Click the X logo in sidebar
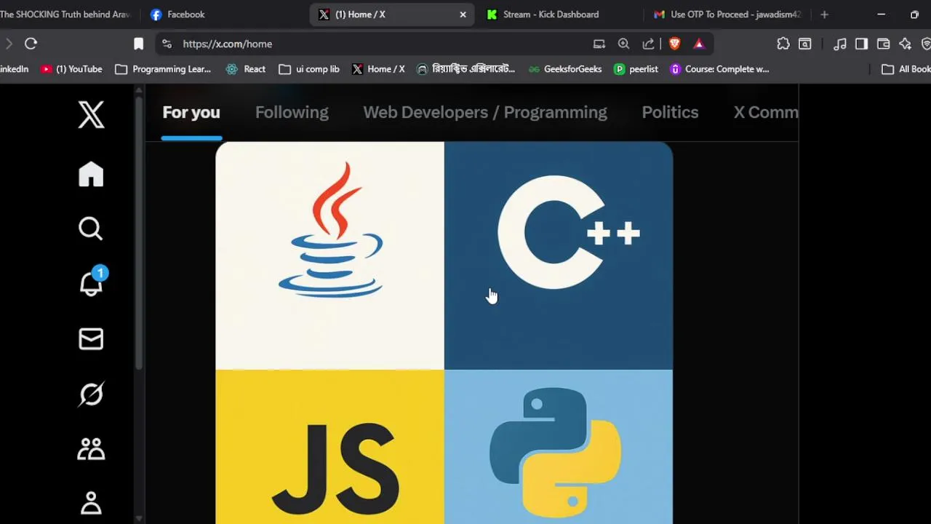 click(x=91, y=115)
